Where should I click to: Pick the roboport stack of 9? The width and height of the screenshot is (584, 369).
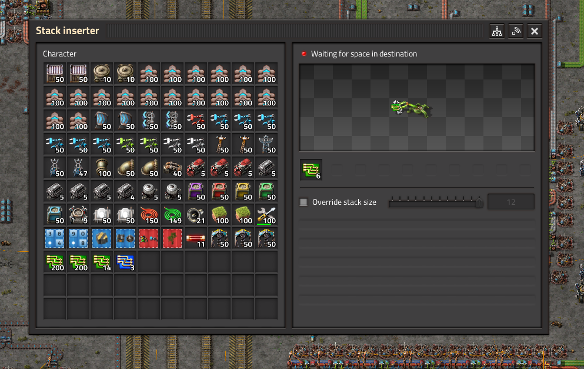(x=78, y=215)
